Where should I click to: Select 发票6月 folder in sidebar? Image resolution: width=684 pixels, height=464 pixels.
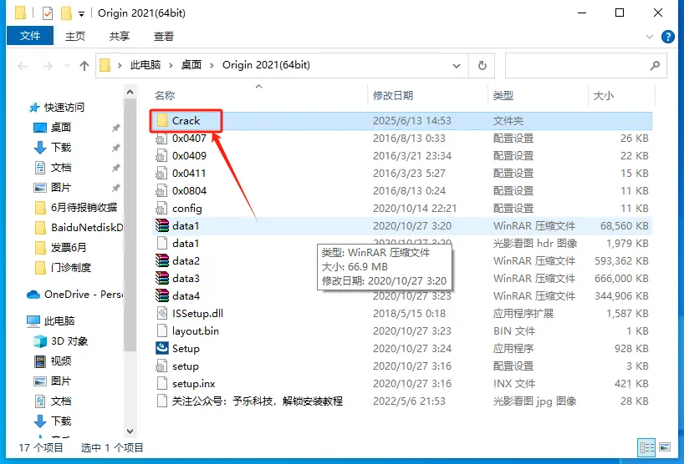[x=60, y=248]
